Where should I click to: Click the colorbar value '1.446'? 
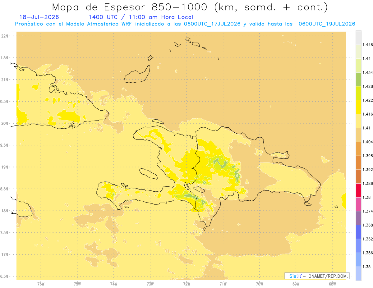click(368, 45)
